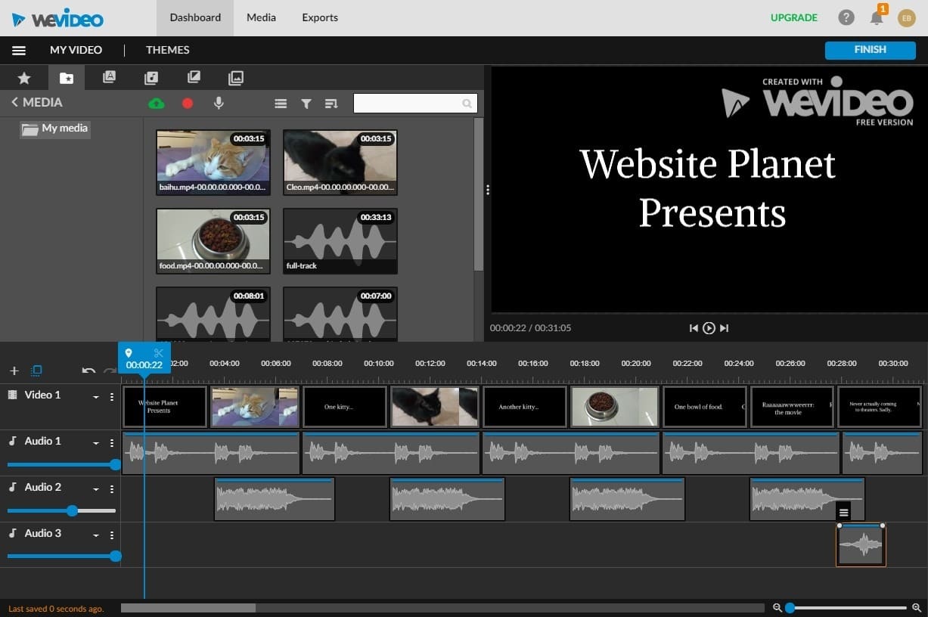Click the WeVideo logo

[x=58, y=18]
